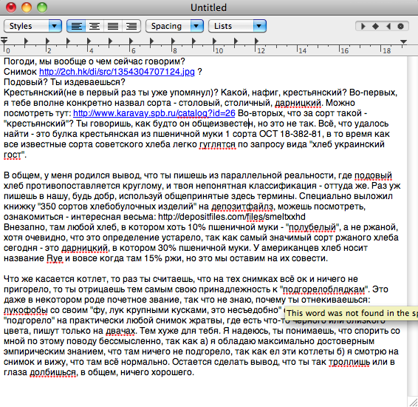Viewport: 418px width, 407px height.
Task: Click the misspelled word 'депозитфайлз'
Action: tap(242, 206)
